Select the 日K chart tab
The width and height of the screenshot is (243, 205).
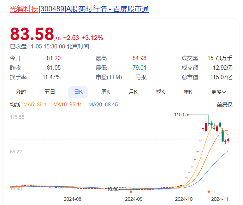78,92
